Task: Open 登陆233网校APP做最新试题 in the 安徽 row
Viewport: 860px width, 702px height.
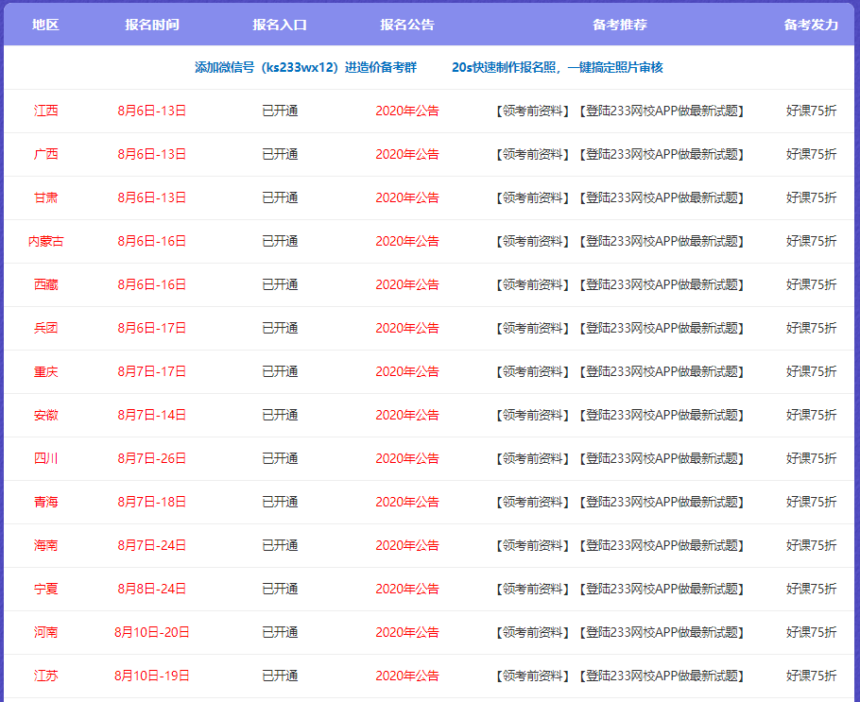Action: [662, 415]
